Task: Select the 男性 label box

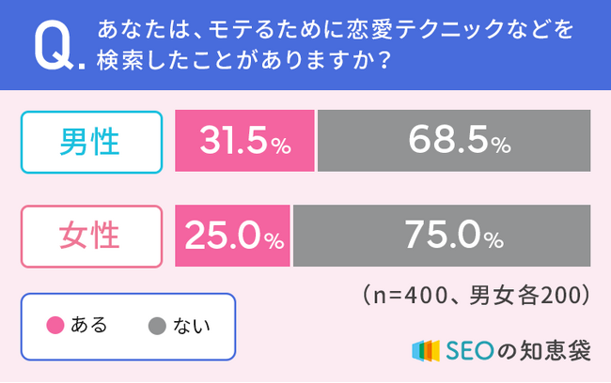Action: [90, 142]
